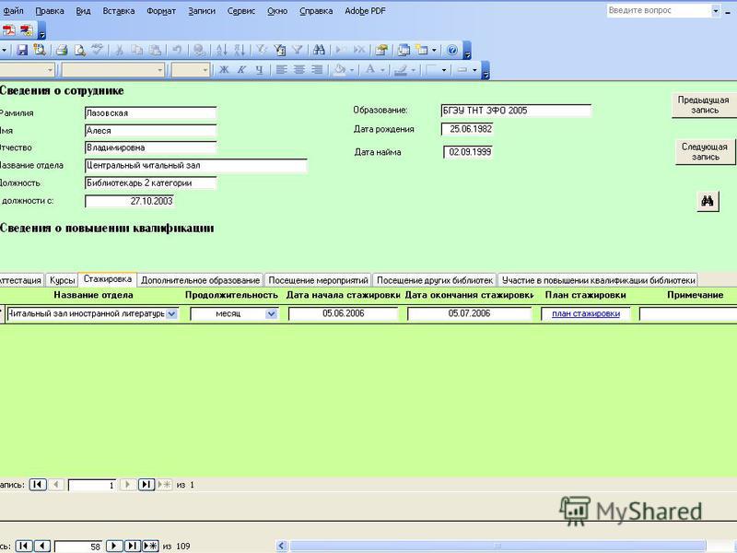The height and width of the screenshot is (553, 737).
Task: Click the Undo arrow icon
Action: coord(177,50)
